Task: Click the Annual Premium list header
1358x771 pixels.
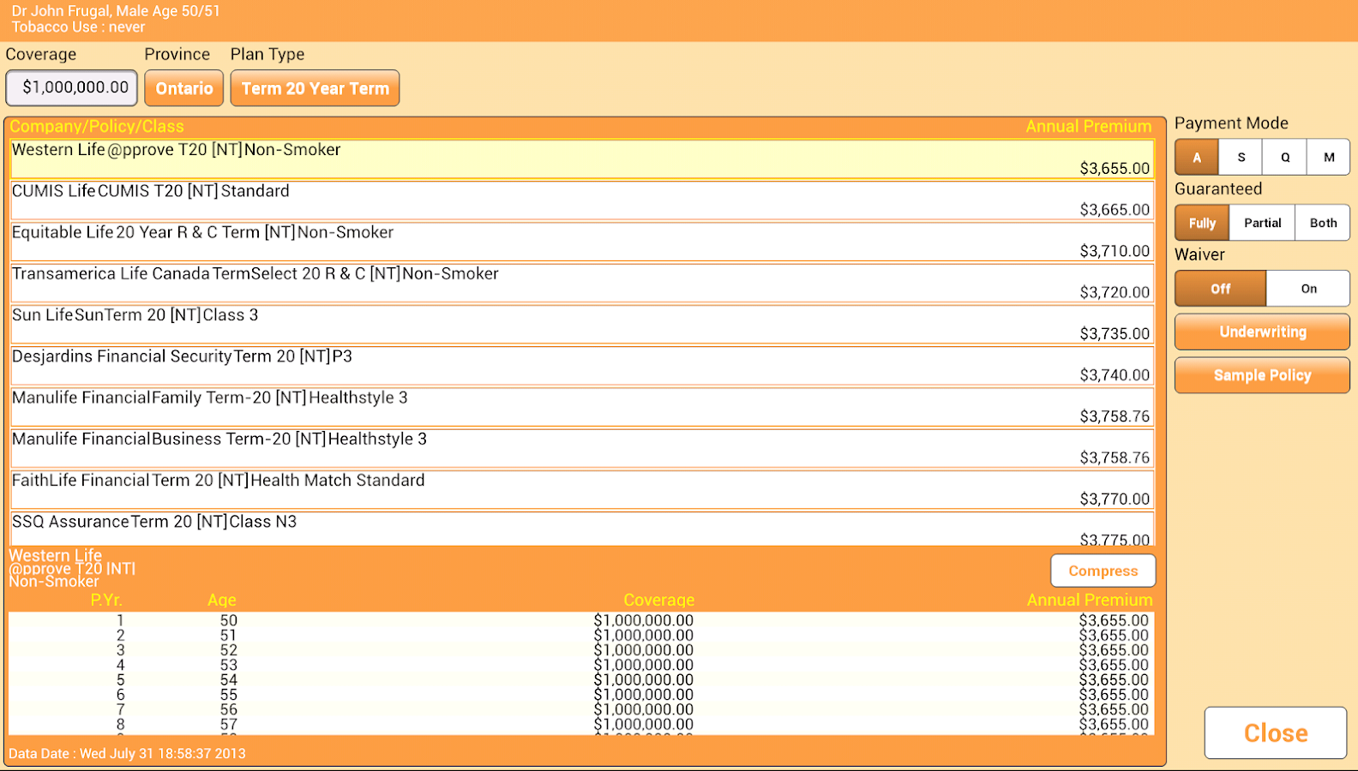Action: coord(1089,127)
